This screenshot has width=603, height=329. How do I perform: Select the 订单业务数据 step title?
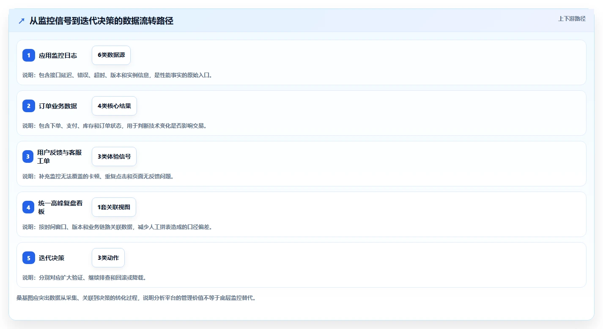pyautogui.click(x=58, y=106)
